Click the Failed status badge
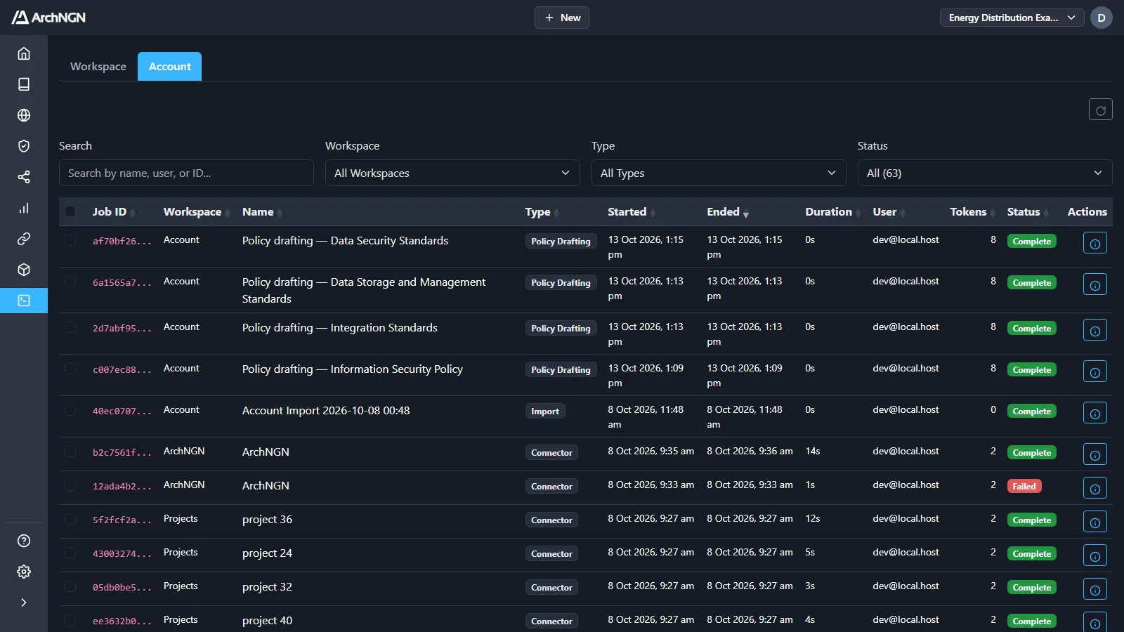 pyautogui.click(x=1024, y=486)
